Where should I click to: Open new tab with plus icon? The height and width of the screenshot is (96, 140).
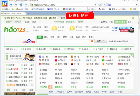pyautogui.click(x=29, y=13)
